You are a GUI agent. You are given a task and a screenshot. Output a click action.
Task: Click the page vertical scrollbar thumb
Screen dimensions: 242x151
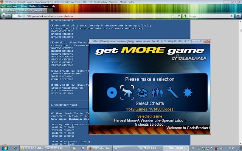[240, 30]
